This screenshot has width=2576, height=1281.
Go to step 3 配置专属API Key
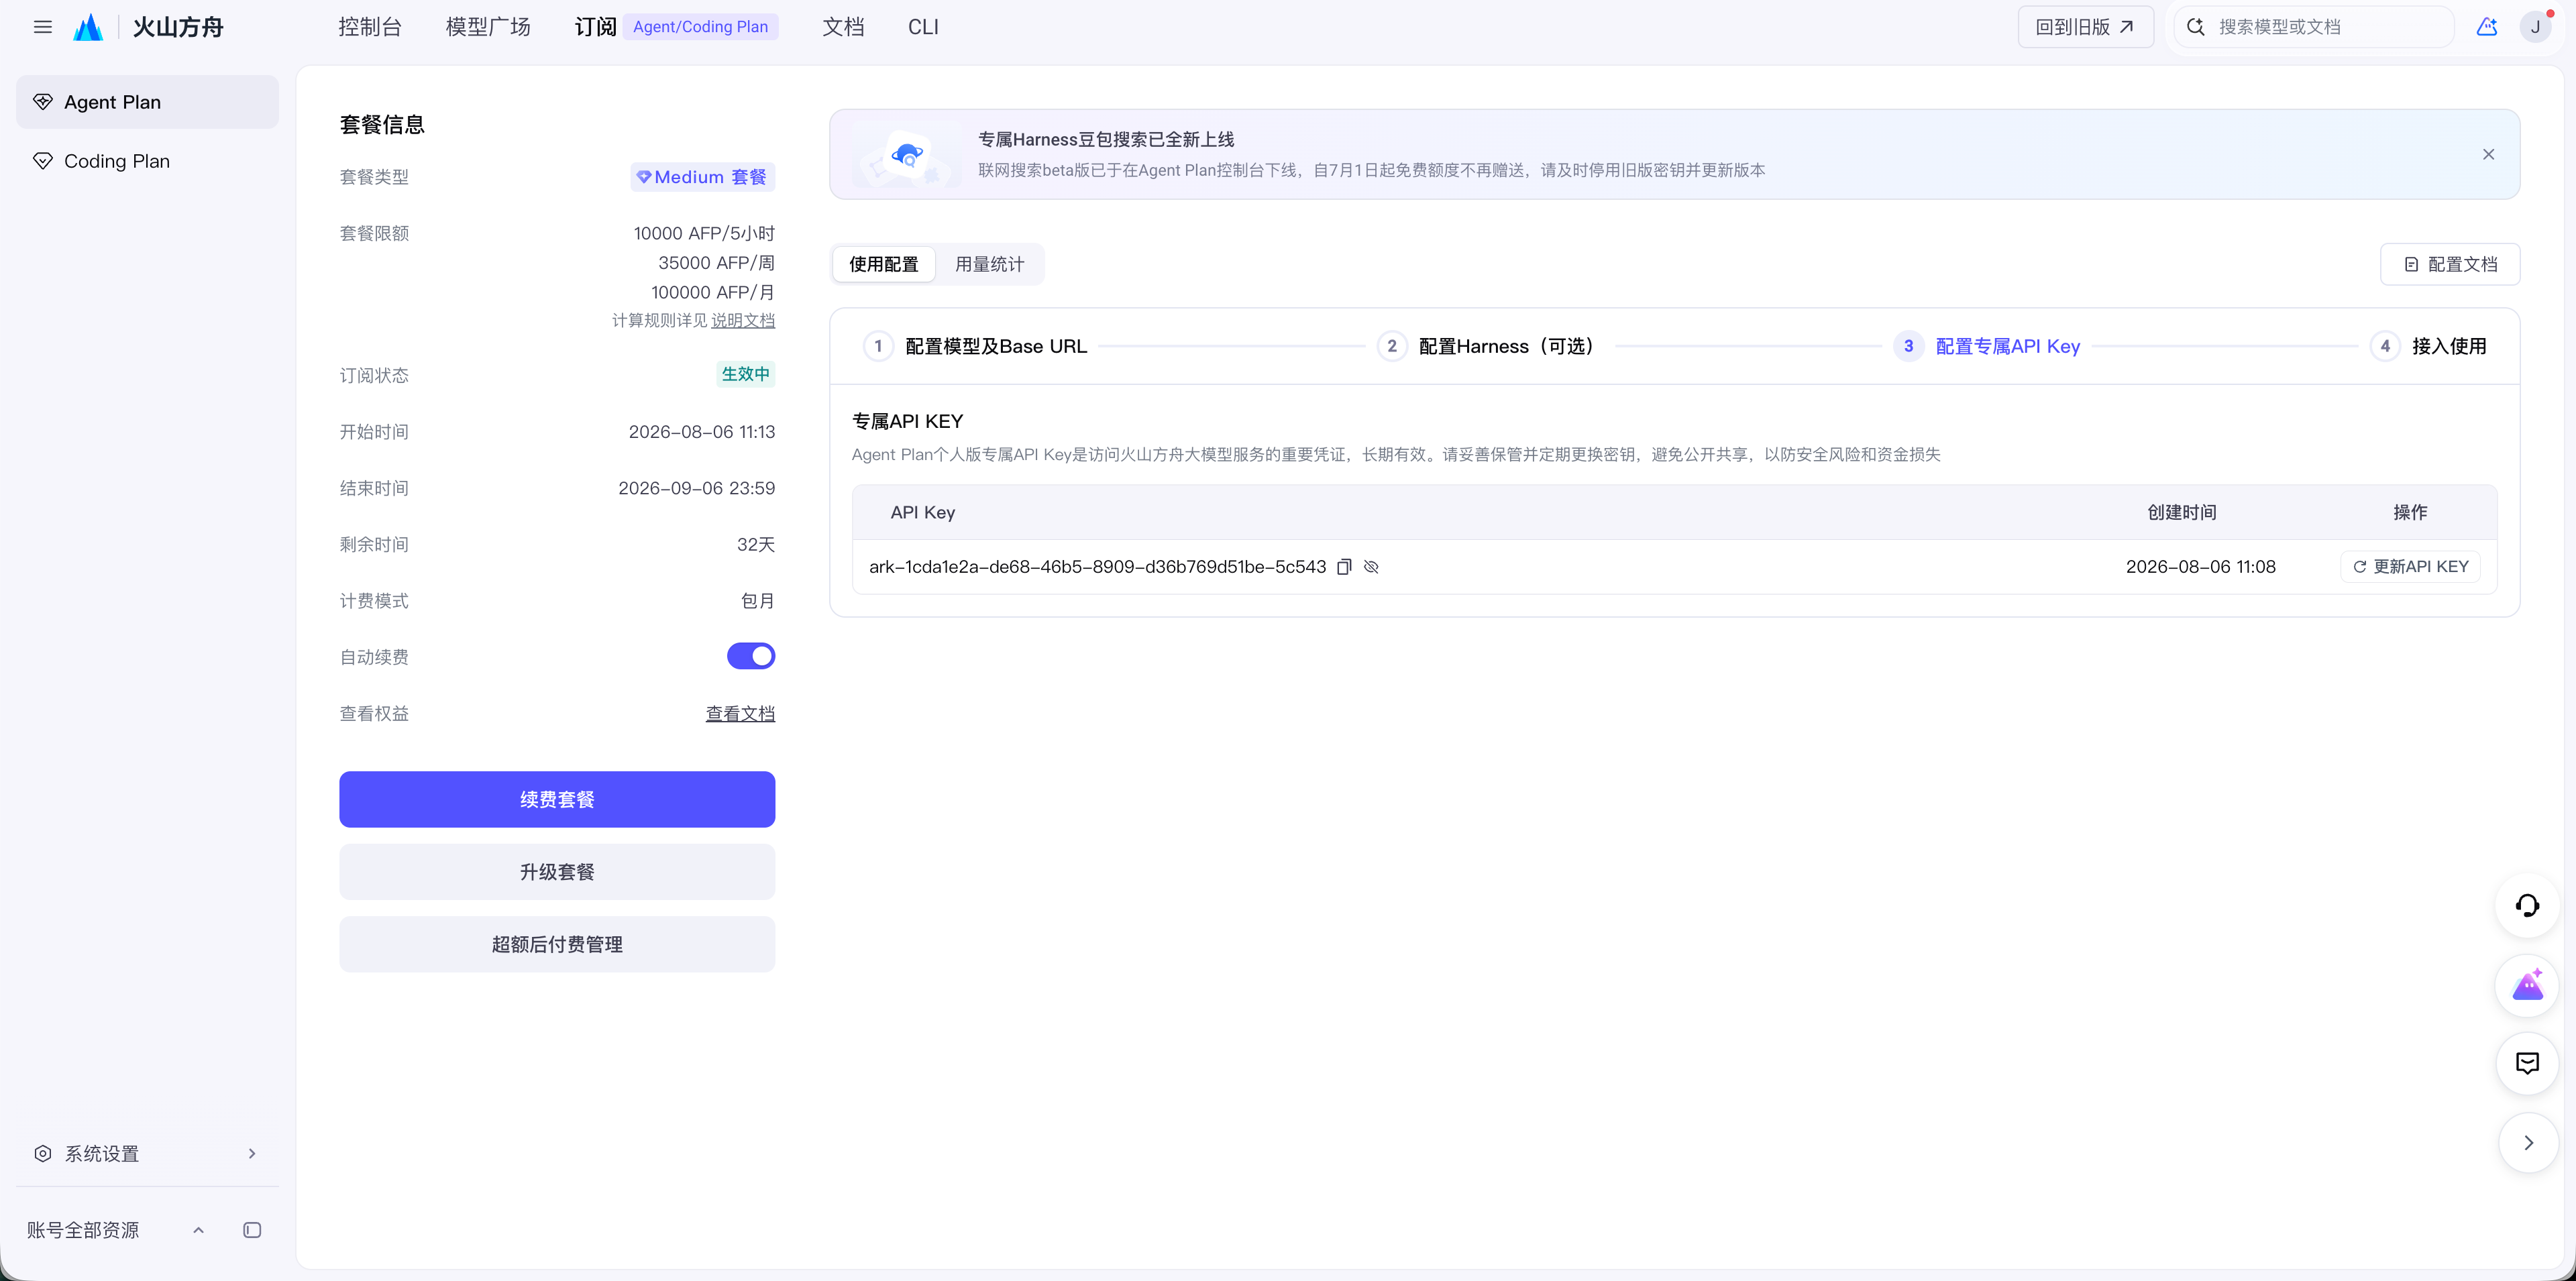[x=1986, y=346]
